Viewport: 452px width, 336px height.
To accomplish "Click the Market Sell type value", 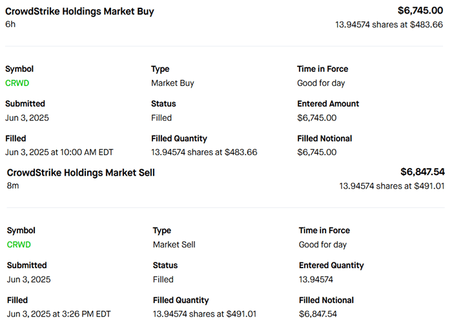I will 174,245.
